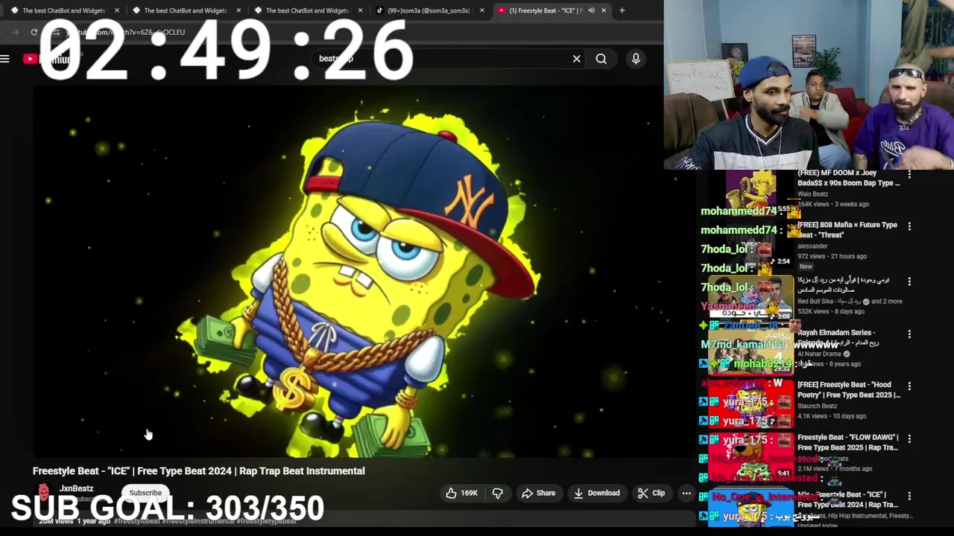Click the Al Nahar Drama channel name
This screenshot has height=536, width=954.
pyautogui.click(x=819, y=354)
